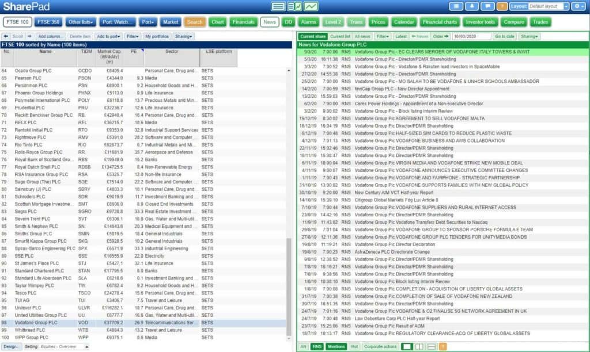Viewport: 590px width, 352px height.
Task: Click the My portfolios button
Action: click(x=157, y=36)
